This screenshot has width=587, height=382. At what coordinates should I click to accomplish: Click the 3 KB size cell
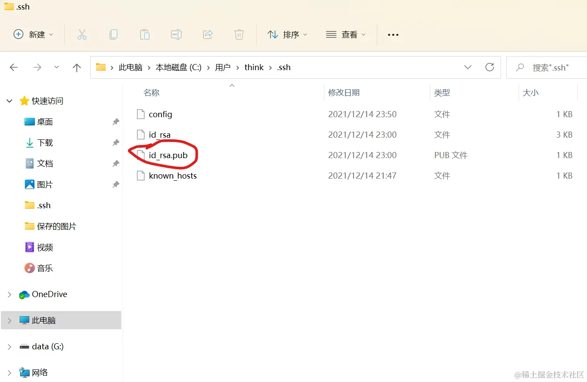tap(564, 135)
